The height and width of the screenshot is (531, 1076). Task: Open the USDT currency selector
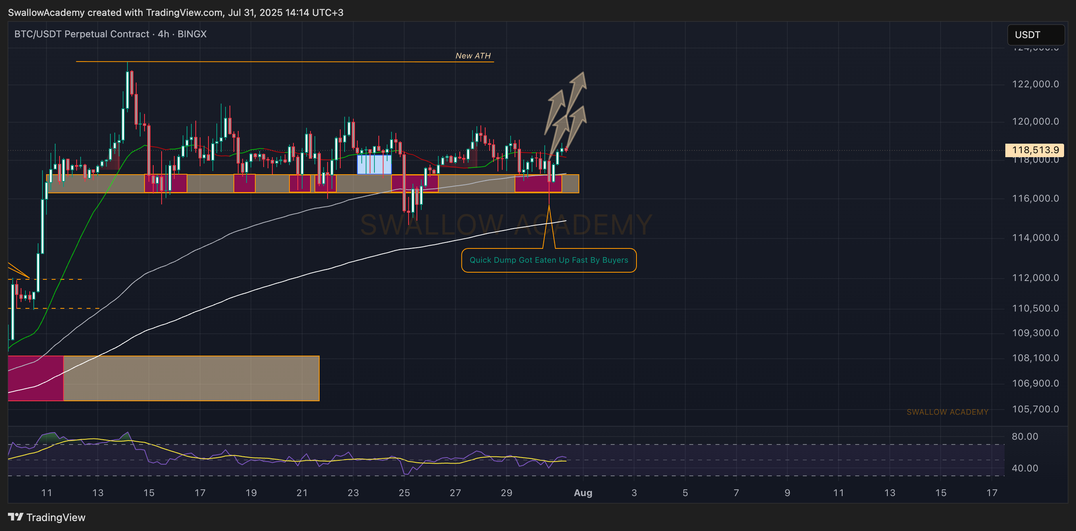(x=1036, y=35)
